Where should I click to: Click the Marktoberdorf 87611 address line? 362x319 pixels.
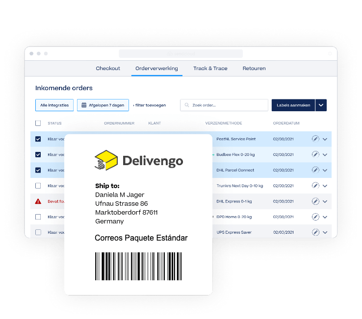tap(126, 212)
